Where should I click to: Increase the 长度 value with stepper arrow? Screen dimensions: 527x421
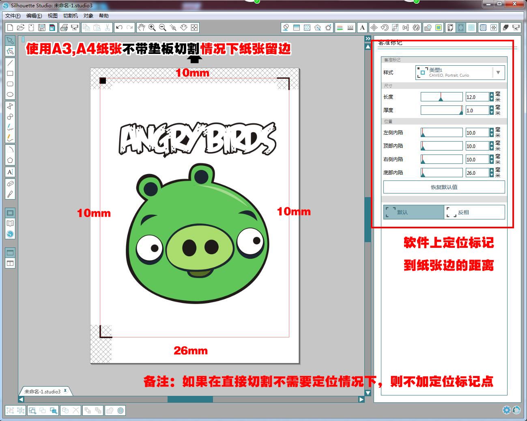point(492,95)
